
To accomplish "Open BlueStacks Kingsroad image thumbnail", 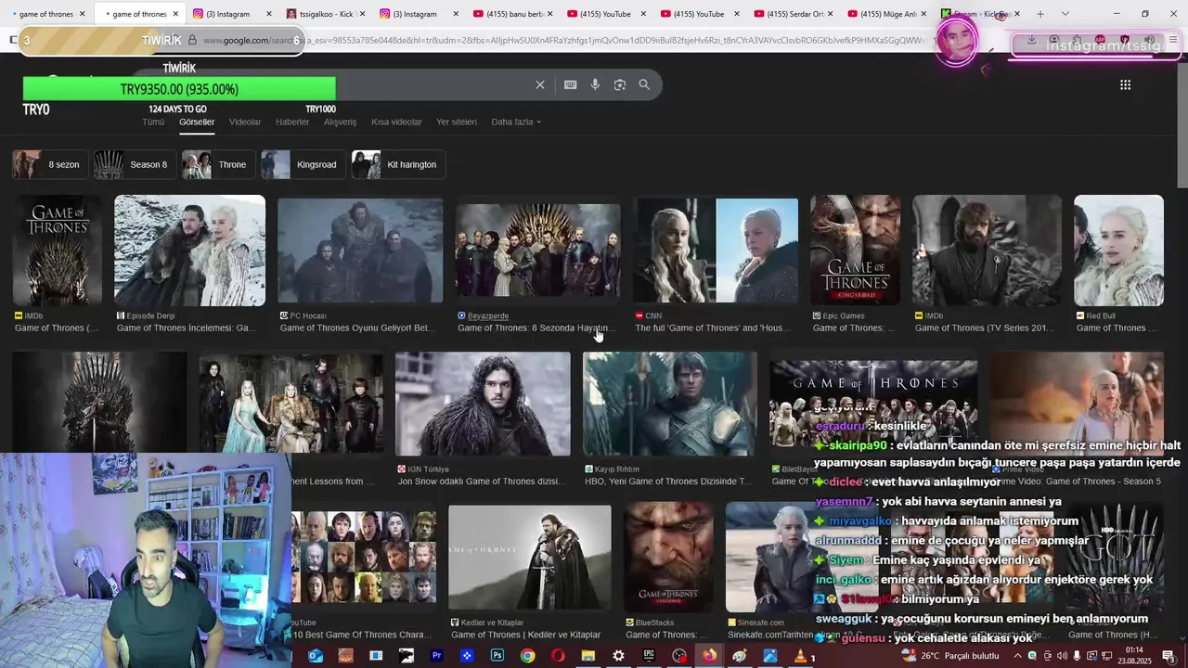I will coord(669,559).
